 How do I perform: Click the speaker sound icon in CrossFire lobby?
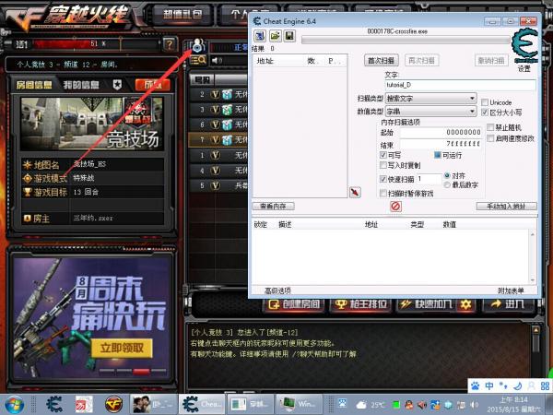pos(217,60)
